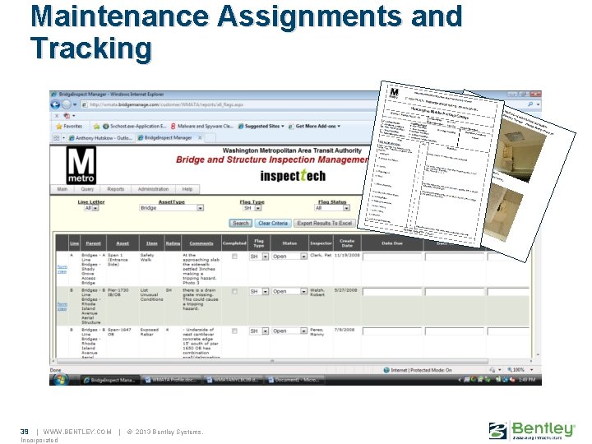Click the Metro M logo
The height and width of the screenshot is (444, 592).
(81, 165)
